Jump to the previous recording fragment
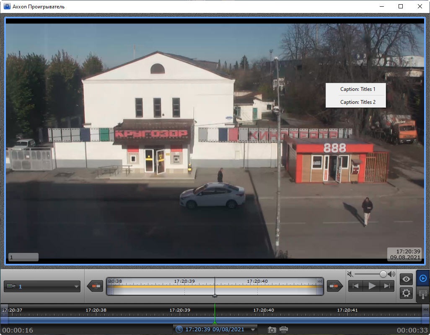 [x=95, y=286]
